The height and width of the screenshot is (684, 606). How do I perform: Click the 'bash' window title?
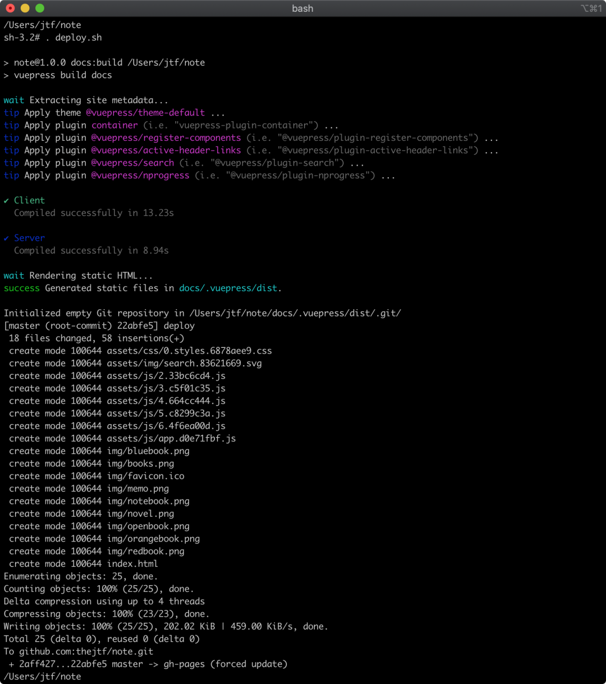(302, 8)
